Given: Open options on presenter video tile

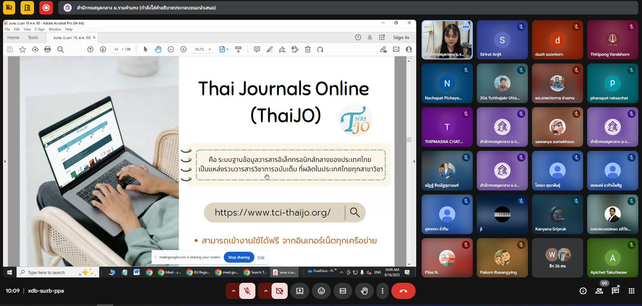Looking at the screenshot, I should point(466,27).
